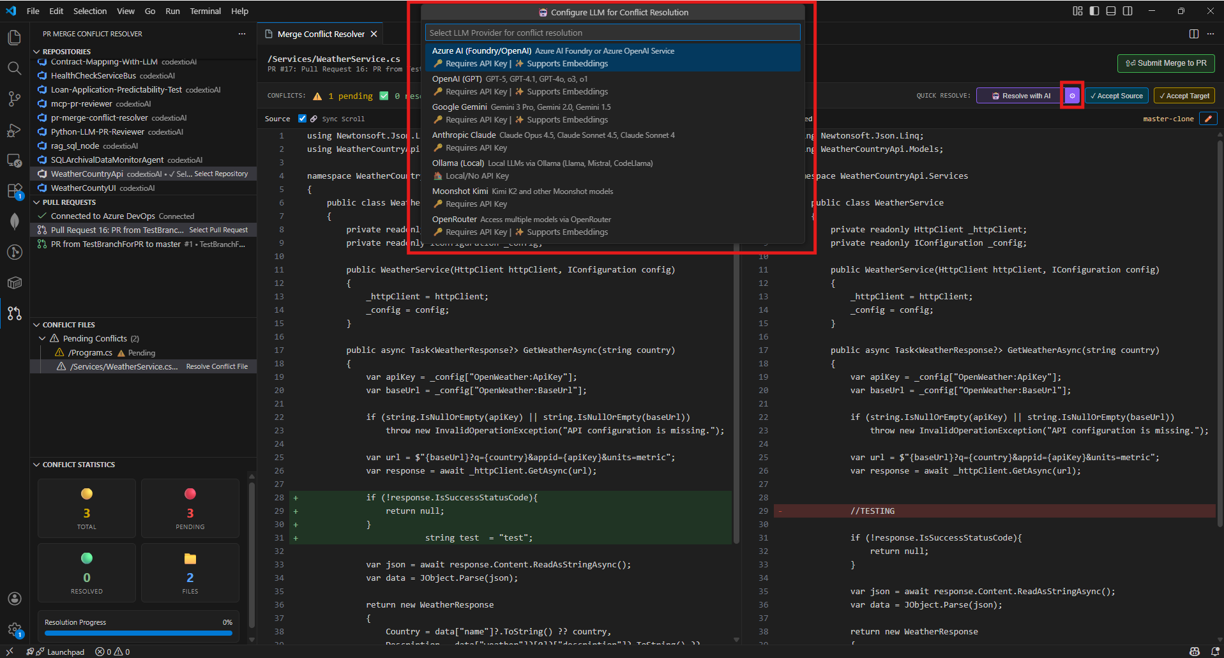Toggle primary side bar layout icon
This screenshot has width=1224, height=658.
pyautogui.click(x=1094, y=11)
